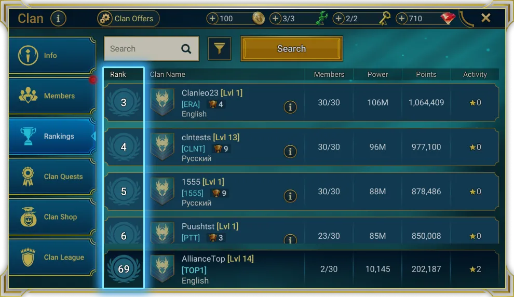Open the Info tab
The height and width of the screenshot is (297, 514).
52,55
